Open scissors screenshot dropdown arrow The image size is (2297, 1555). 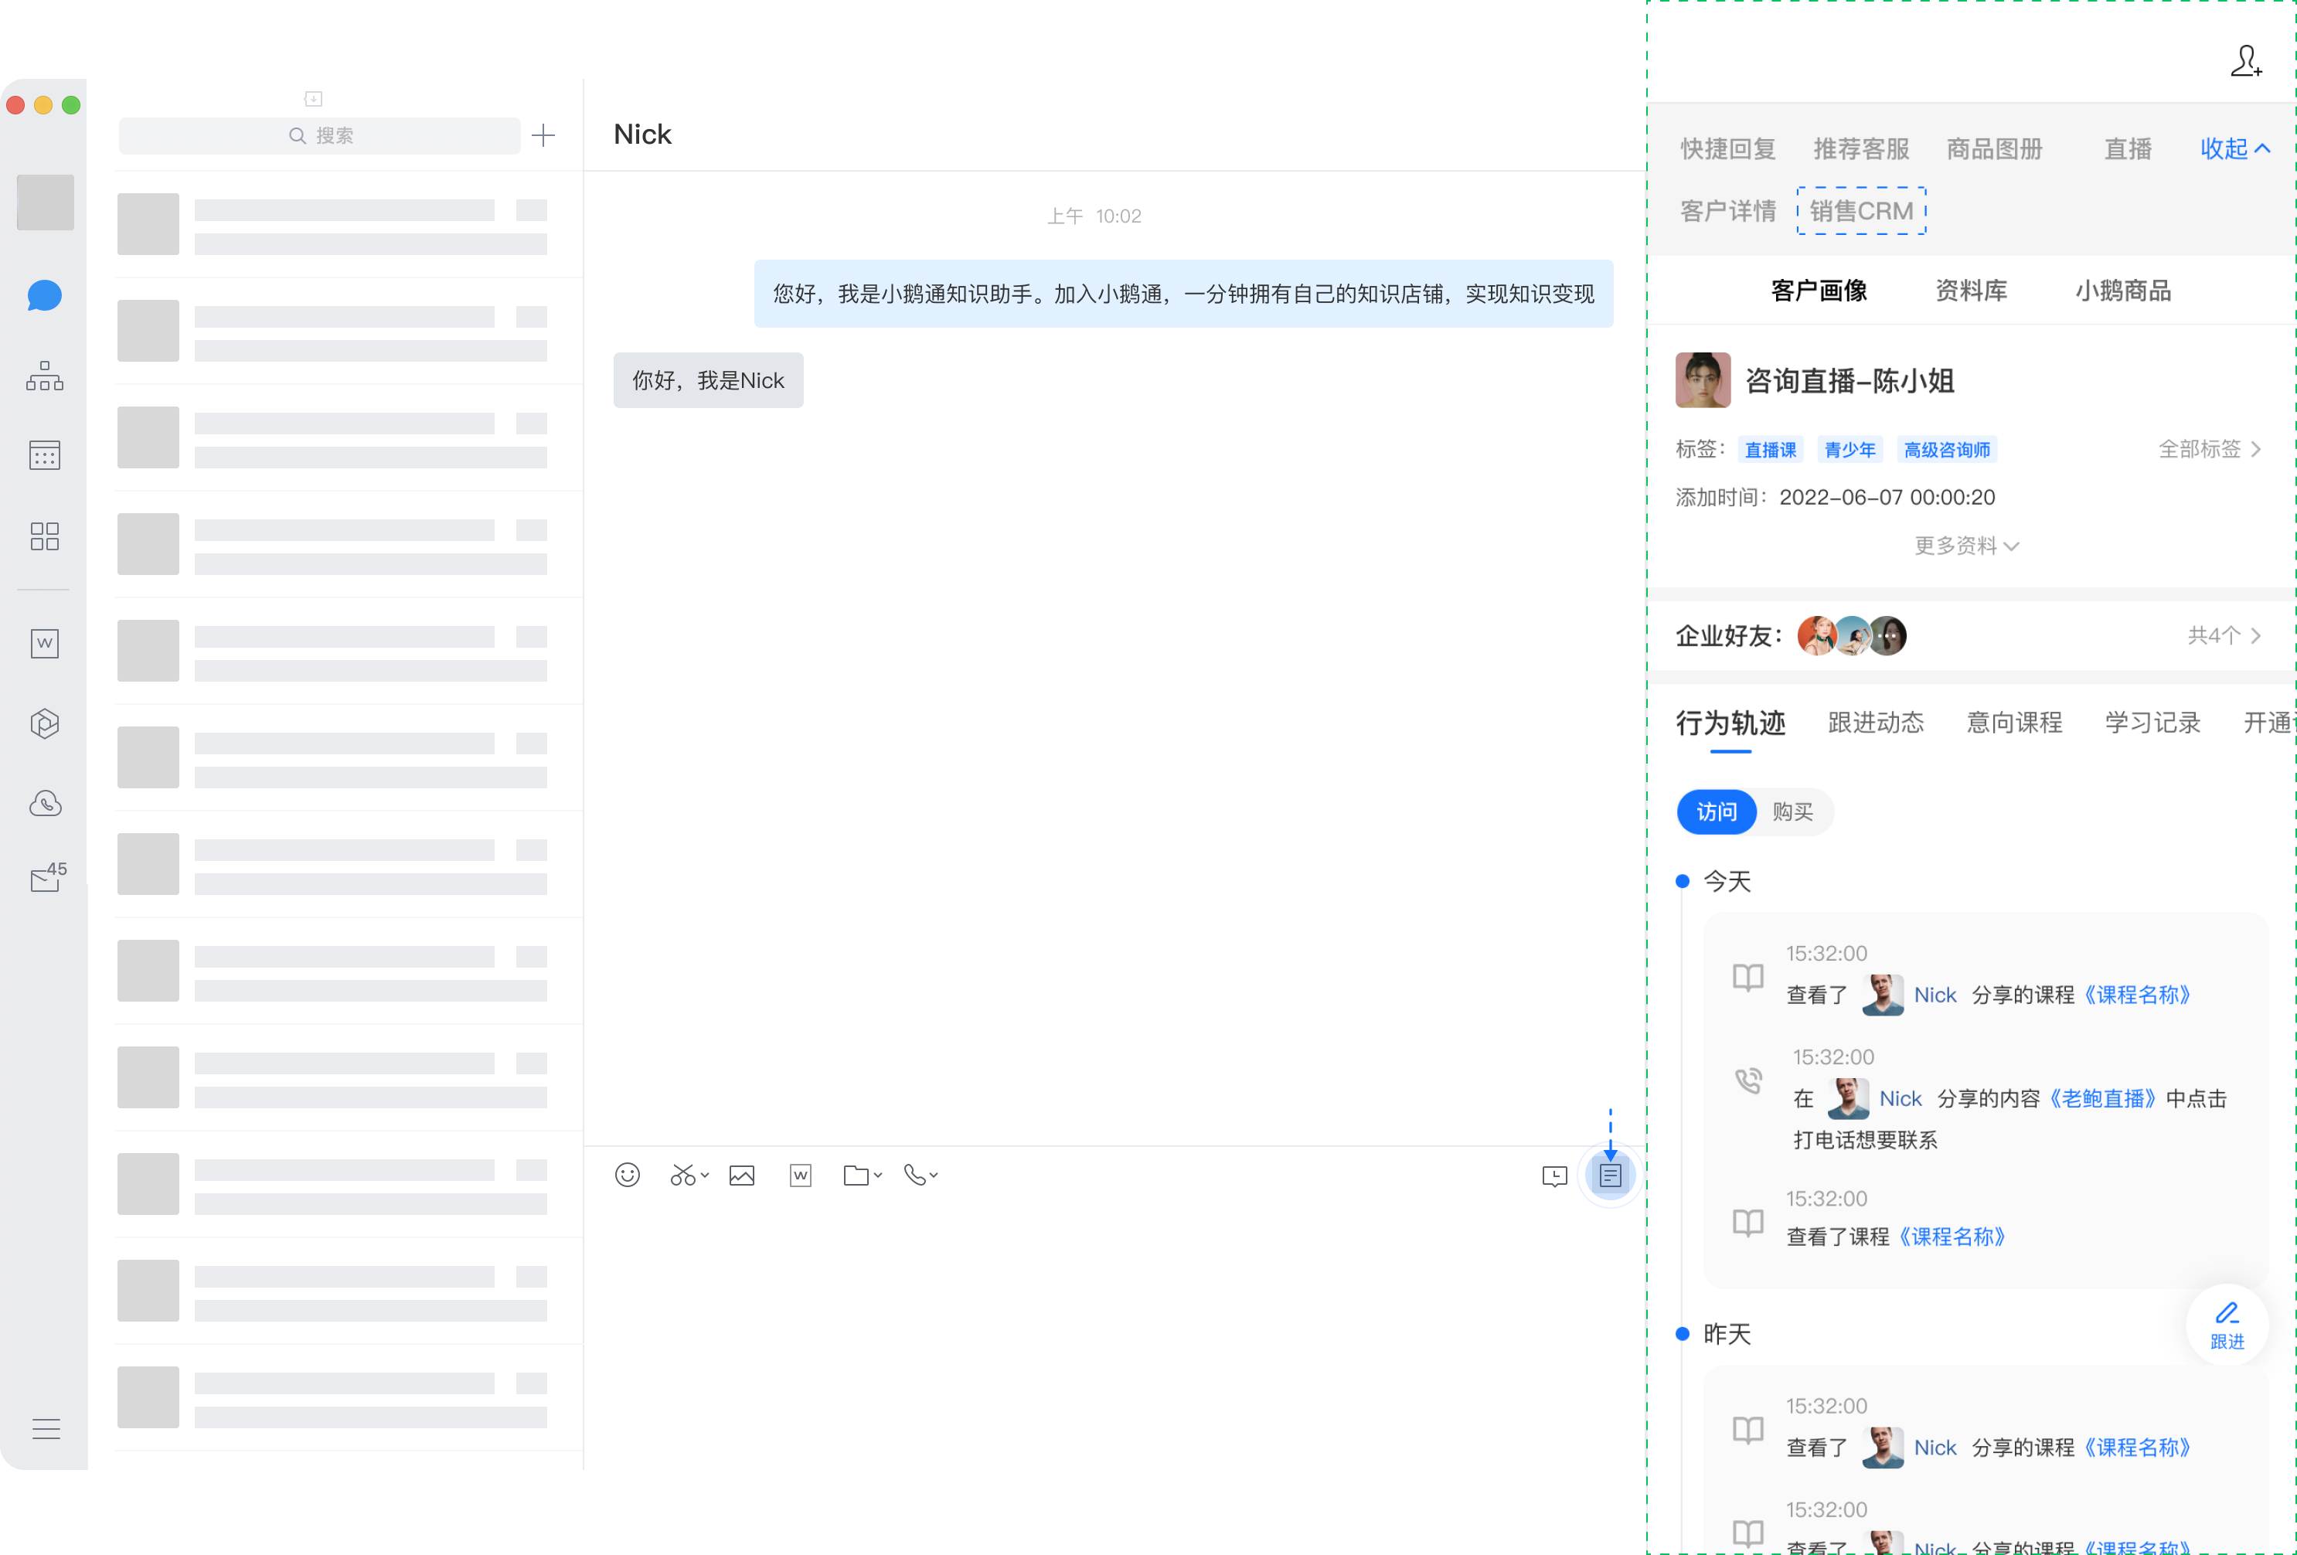point(705,1176)
